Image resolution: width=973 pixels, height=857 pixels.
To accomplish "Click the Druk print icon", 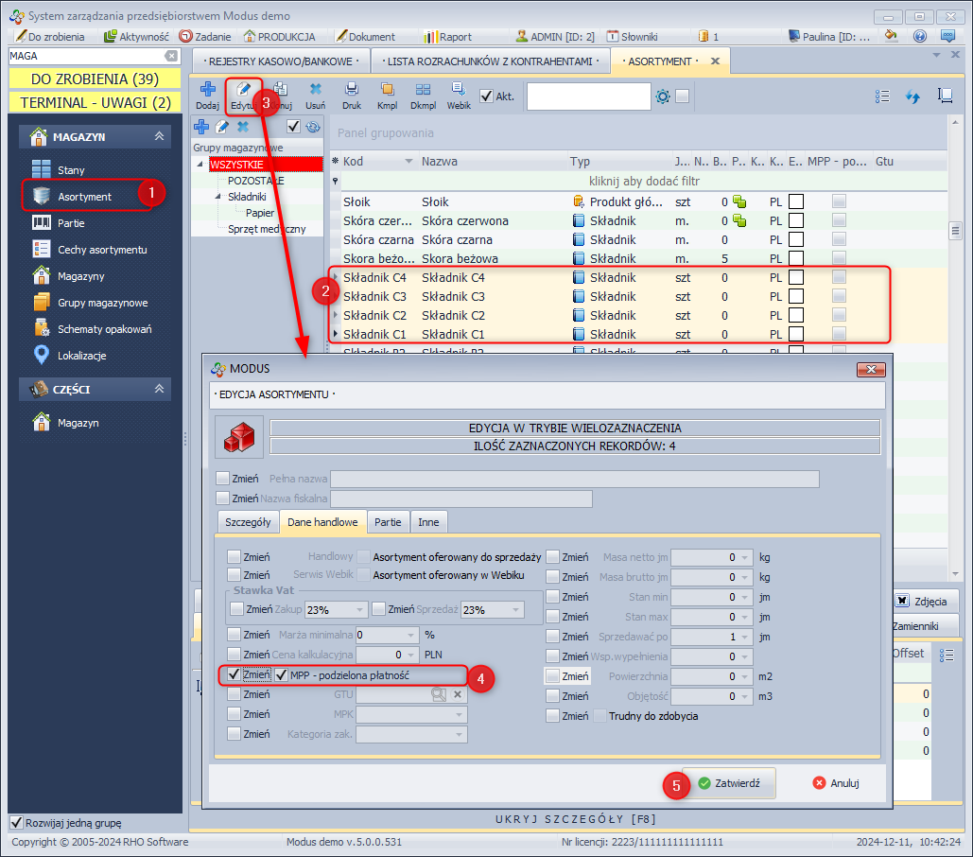I will pyautogui.click(x=352, y=95).
